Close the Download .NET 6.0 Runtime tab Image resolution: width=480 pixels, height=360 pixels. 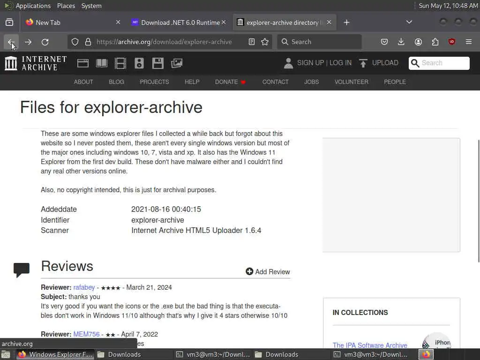(224, 22)
